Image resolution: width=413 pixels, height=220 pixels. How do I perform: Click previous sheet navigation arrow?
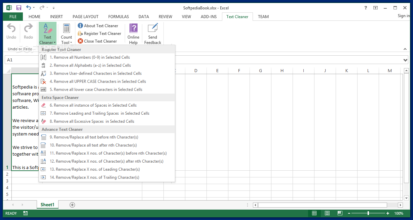click(x=13, y=205)
